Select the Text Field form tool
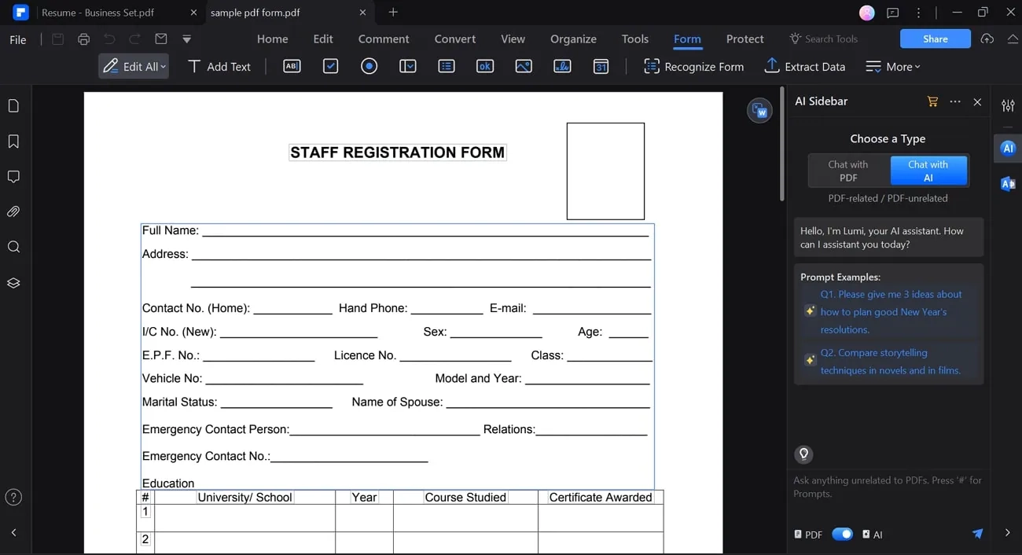 pos(292,67)
